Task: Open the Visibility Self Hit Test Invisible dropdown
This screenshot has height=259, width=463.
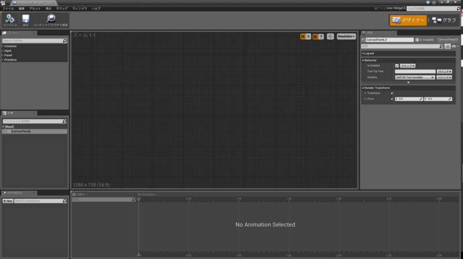Action: click(x=415, y=77)
